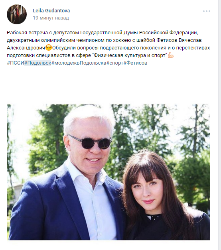Image resolution: width=221 pixels, height=250 pixels.
Task: Open the post via '19 минут назад' timestamp
Action: pos(51,18)
